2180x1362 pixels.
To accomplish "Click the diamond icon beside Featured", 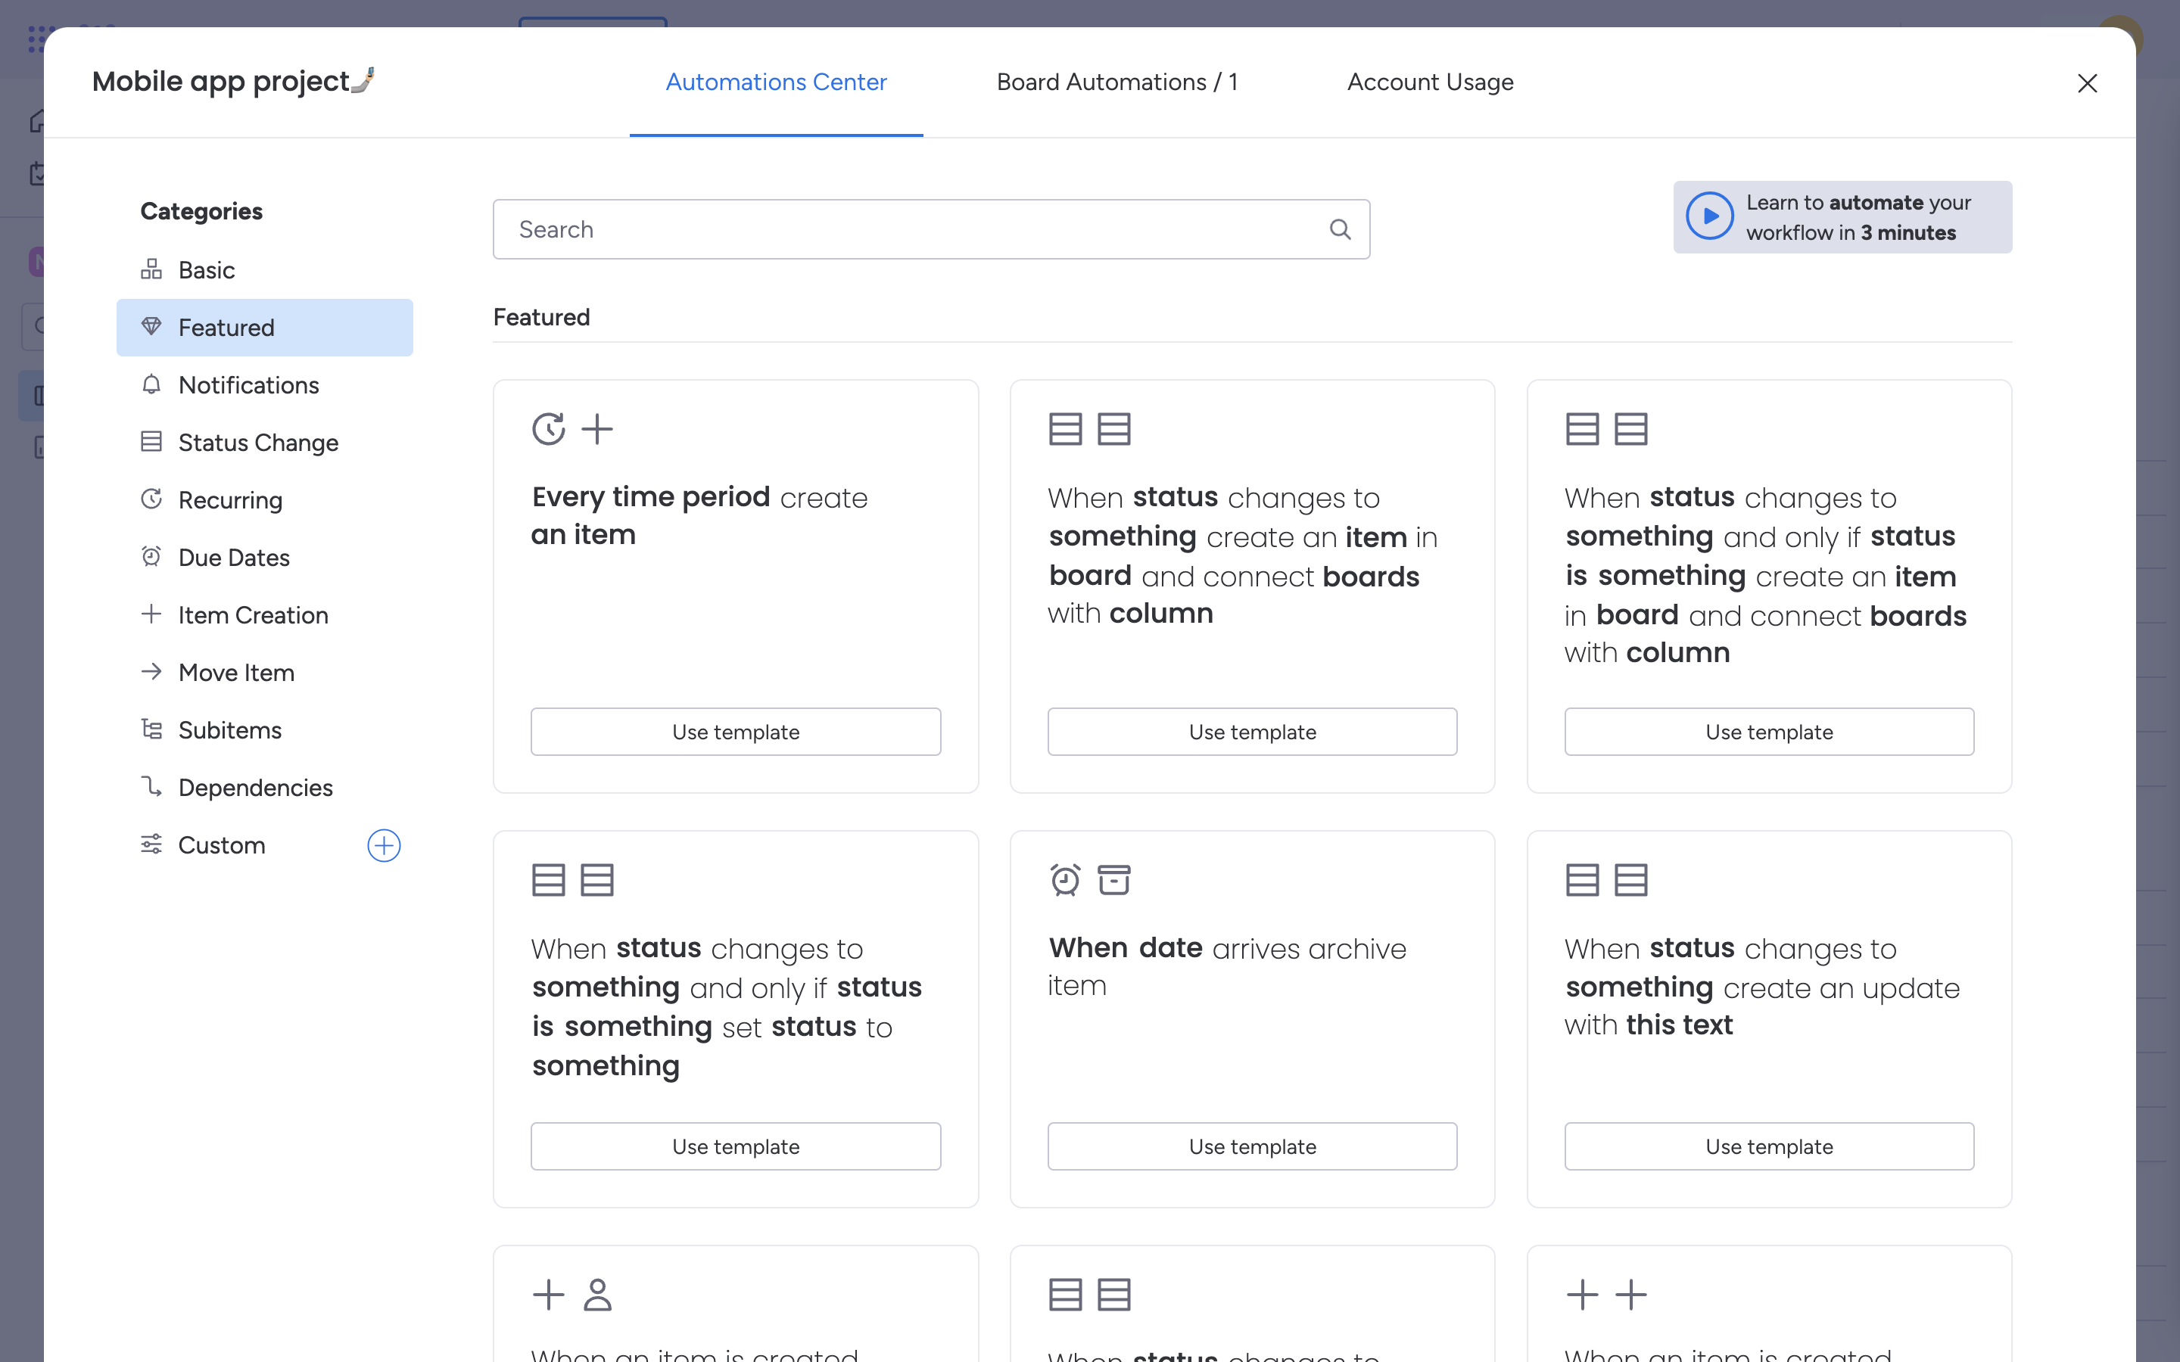I will [x=151, y=327].
